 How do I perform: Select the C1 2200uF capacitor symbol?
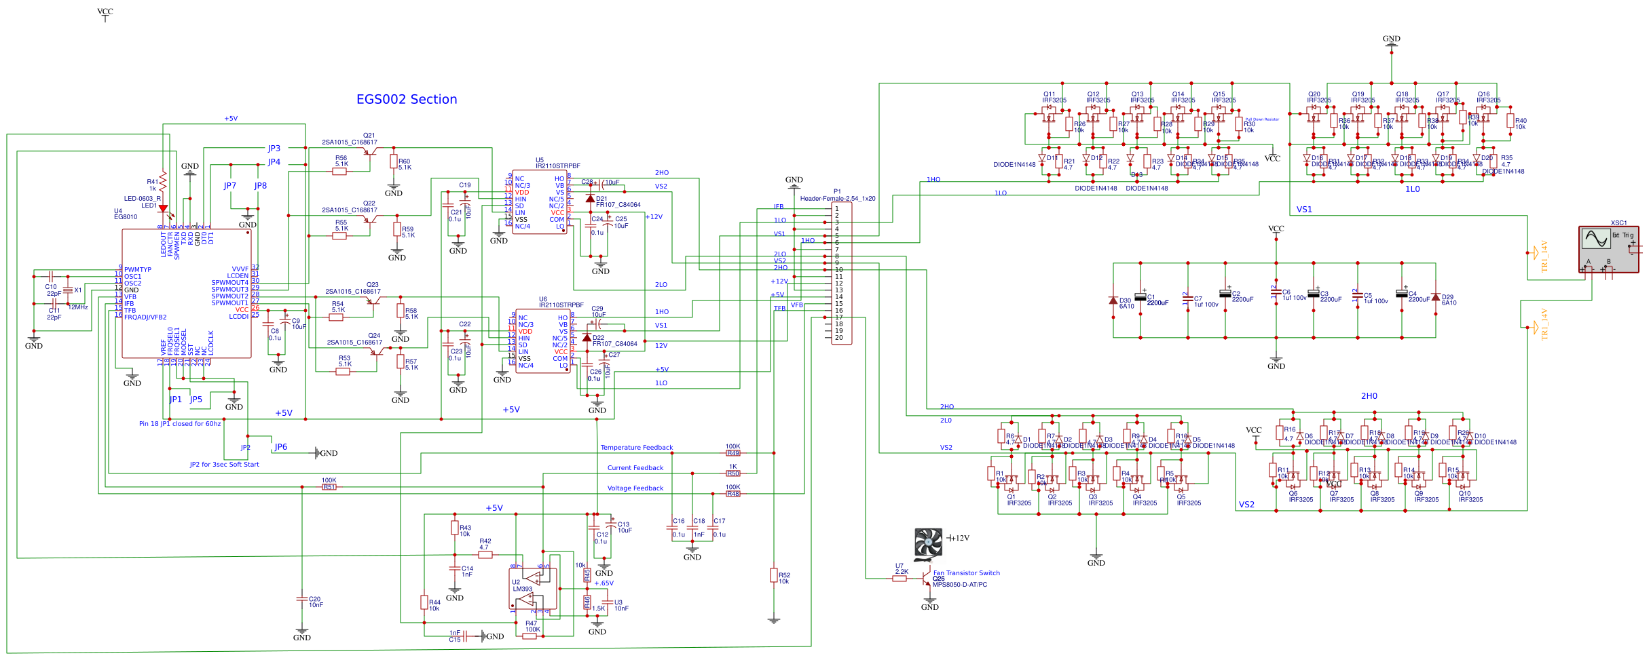pos(1140,296)
